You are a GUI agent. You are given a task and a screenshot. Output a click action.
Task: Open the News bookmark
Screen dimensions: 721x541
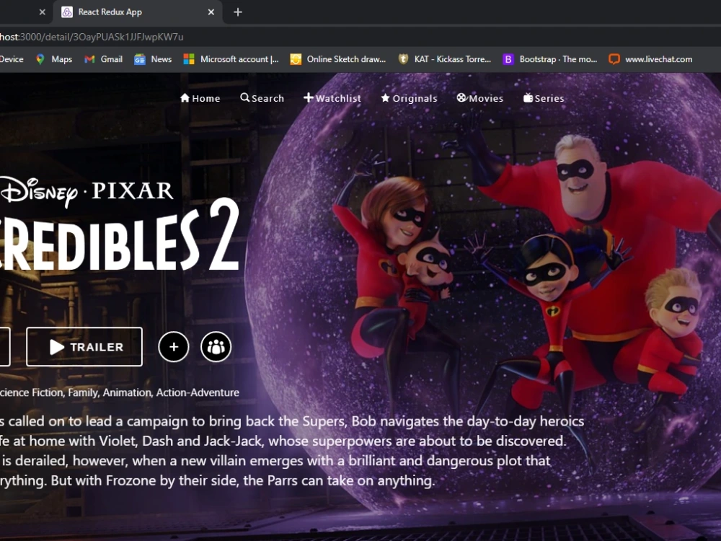pyautogui.click(x=153, y=59)
